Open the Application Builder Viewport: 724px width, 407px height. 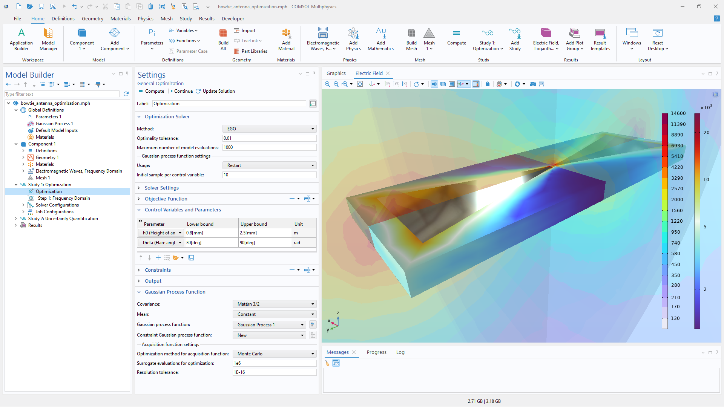coord(21,39)
